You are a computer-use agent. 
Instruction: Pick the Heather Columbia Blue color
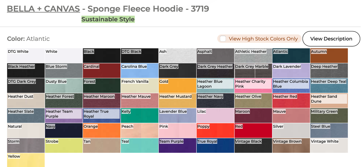291,86
